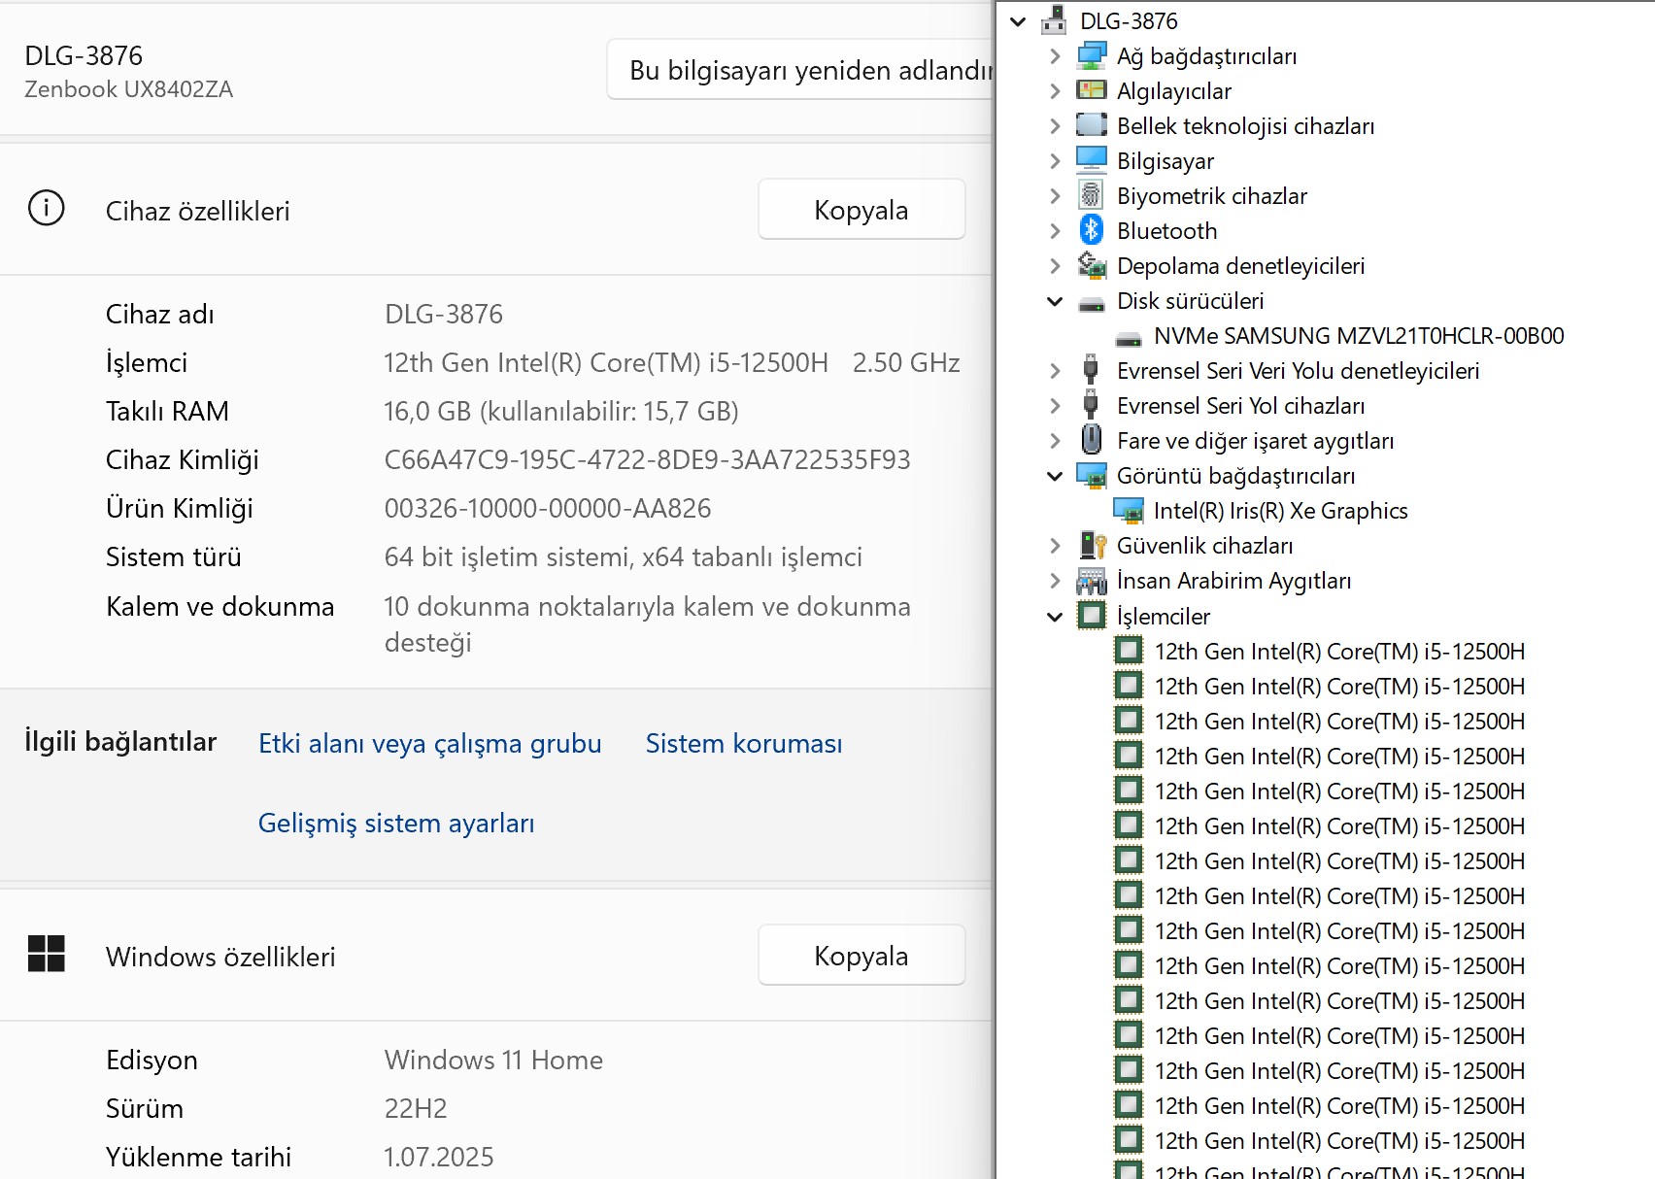
Task: Click the DLG-3876 root computer icon
Action: coord(1054,20)
